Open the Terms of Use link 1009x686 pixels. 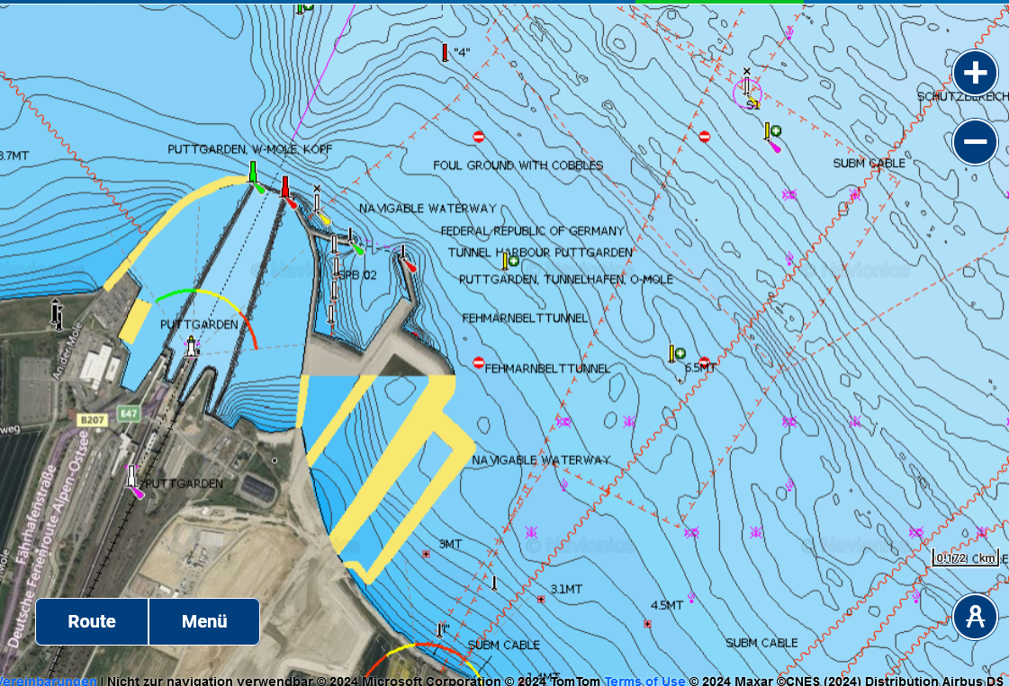644,681
